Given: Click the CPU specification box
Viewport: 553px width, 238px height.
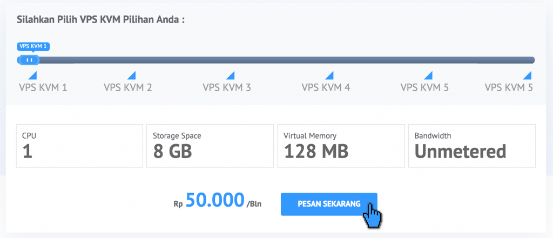Looking at the screenshot, I should tap(79, 146).
